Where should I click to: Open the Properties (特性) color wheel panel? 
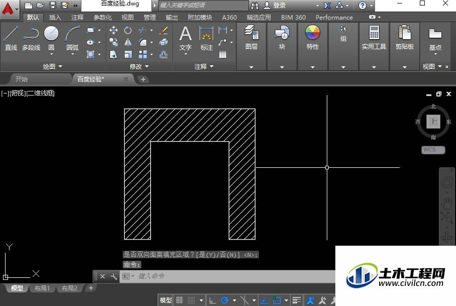pos(313,38)
